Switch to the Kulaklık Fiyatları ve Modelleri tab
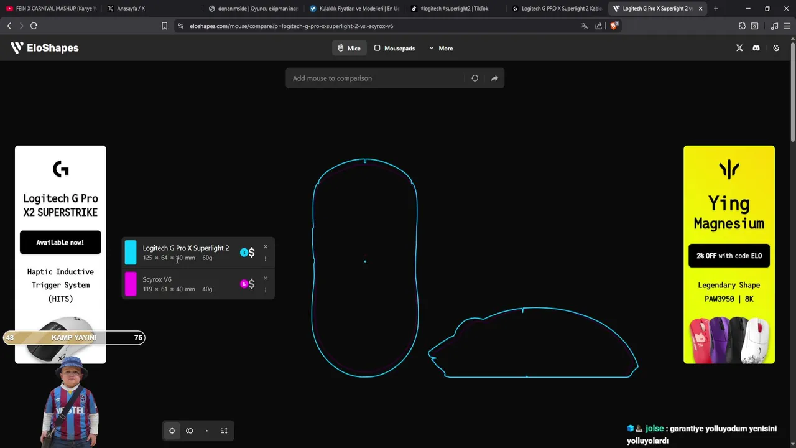The width and height of the screenshot is (796, 448). 354,9
